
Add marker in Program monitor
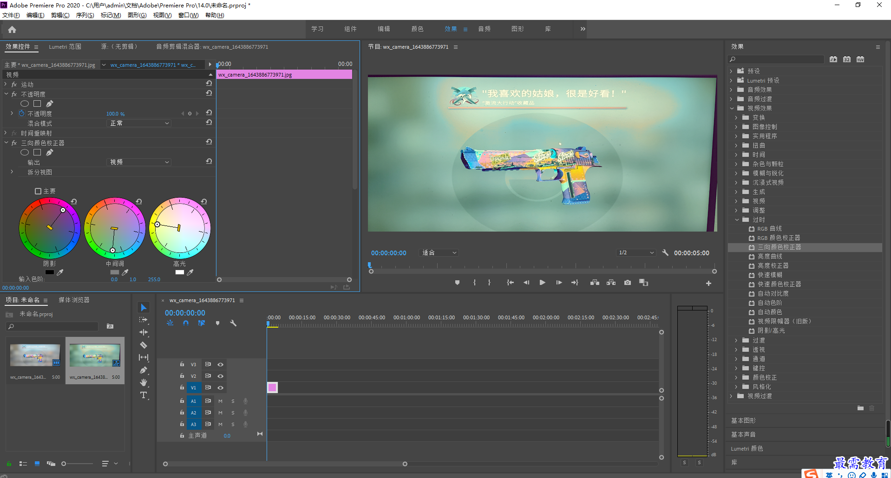coord(457,283)
